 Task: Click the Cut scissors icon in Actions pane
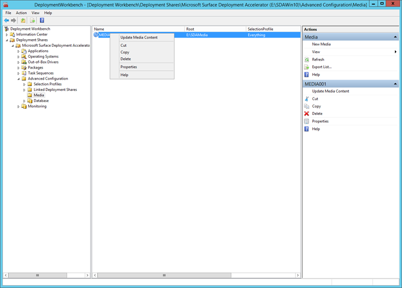[307, 99]
